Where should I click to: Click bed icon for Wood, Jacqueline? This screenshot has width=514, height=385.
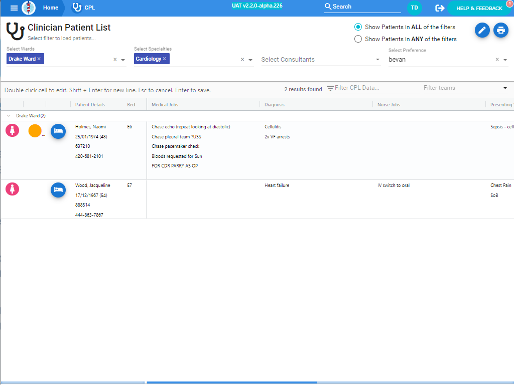coord(58,190)
